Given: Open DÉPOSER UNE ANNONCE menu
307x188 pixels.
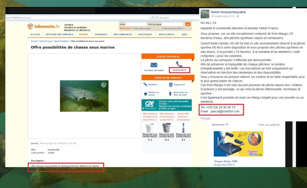Looking at the screenshot, I should (x=59, y=35).
